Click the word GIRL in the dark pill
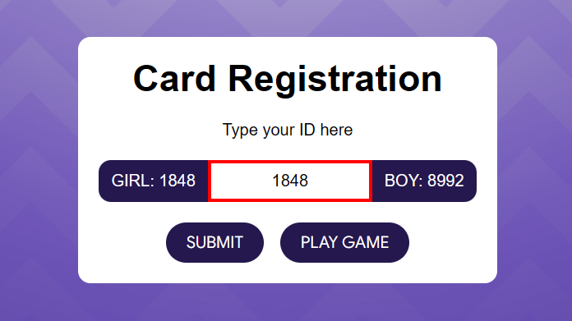 (131, 181)
